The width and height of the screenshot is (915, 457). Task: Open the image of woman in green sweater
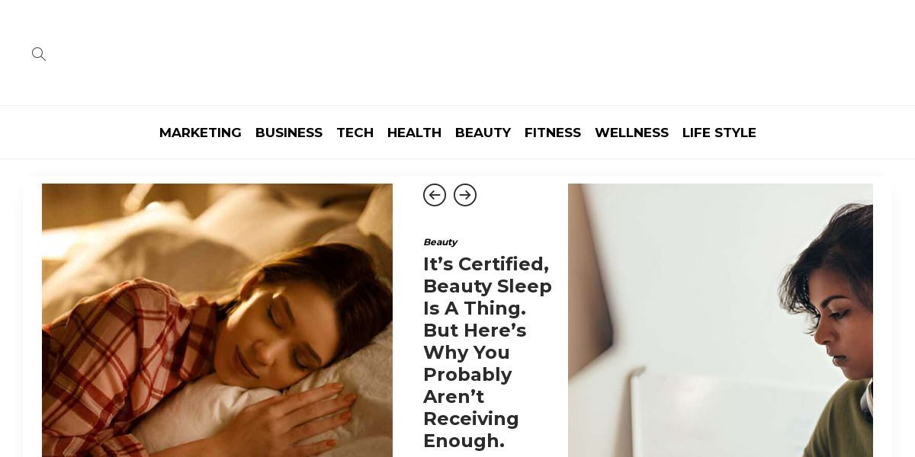click(x=721, y=320)
